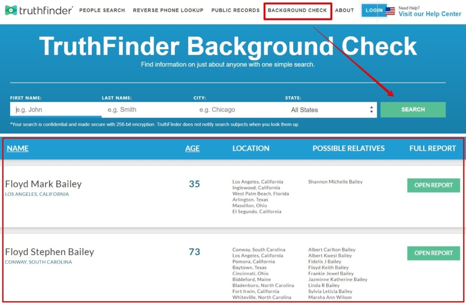This screenshot has height=305, width=466.
Task: Click relative 'Frankie Jewel Bailey'
Action: click(x=331, y=273)
